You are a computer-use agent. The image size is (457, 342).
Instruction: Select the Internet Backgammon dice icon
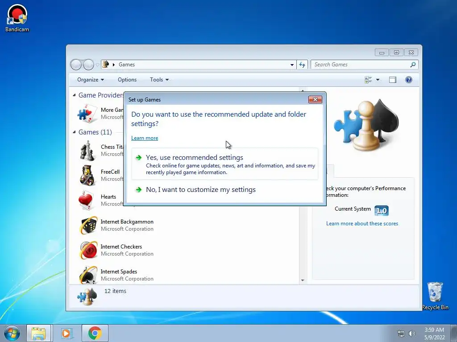click(88, 225)
